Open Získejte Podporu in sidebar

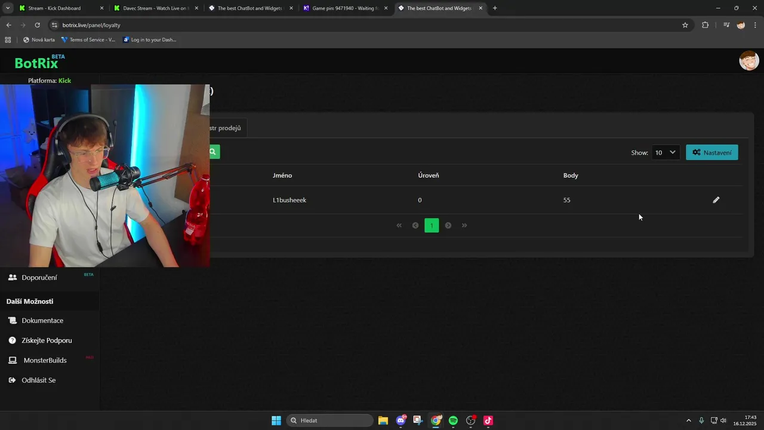point(47,340)
